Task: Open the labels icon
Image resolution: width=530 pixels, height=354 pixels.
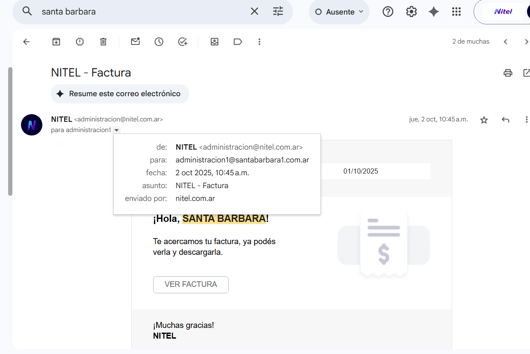Action: click(x=238, y=41)
